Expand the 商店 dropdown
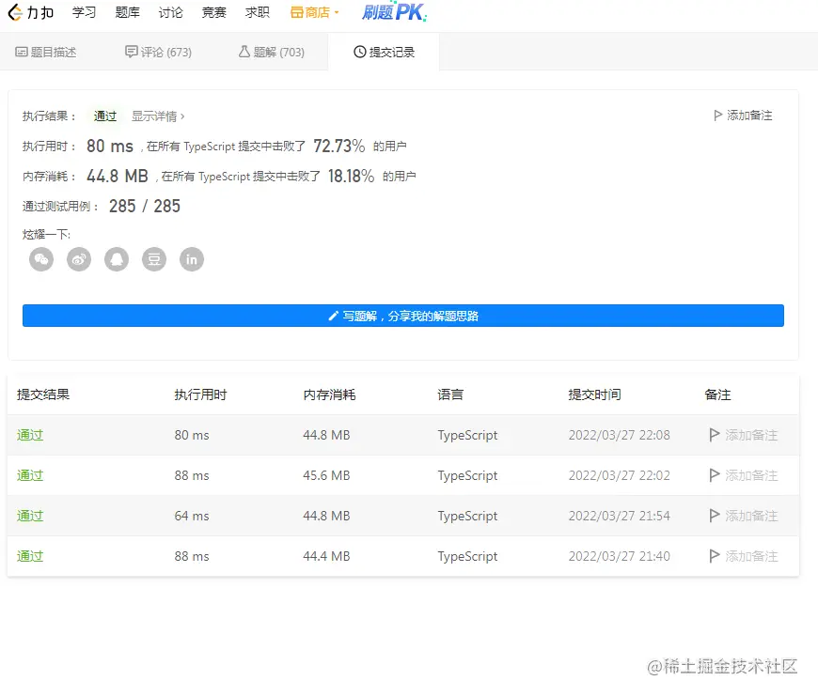 pos(315,12)
